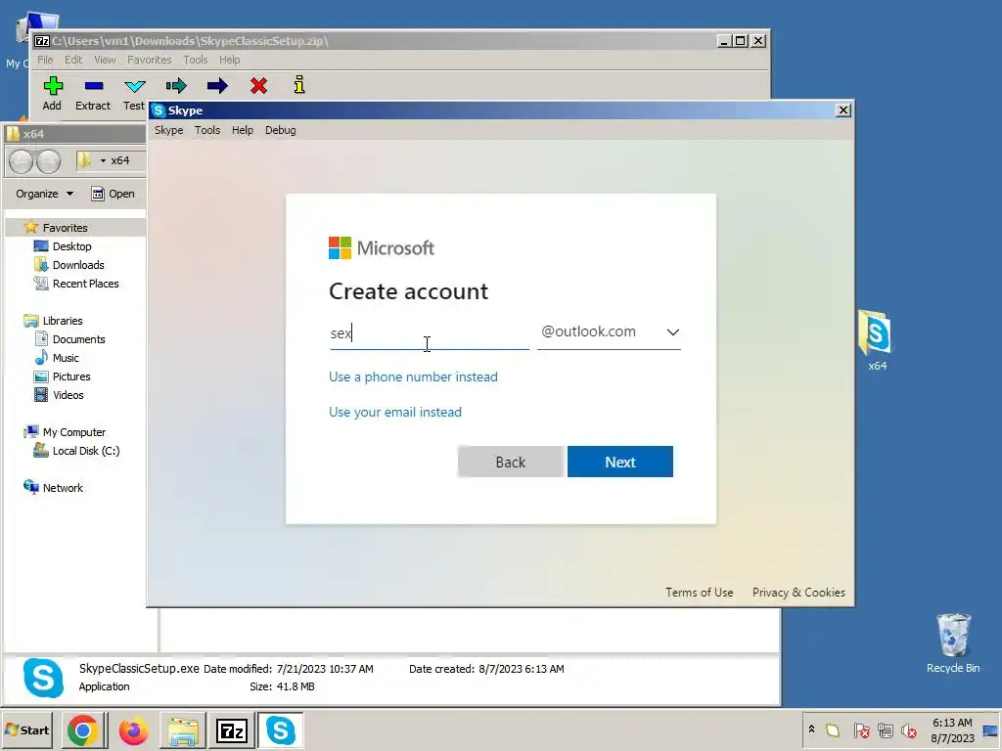The height and width of the screenshot is (751, 1002).
Task: Click the Extract icon in 7-Zip toolbar
Action: tap(93, 86)
